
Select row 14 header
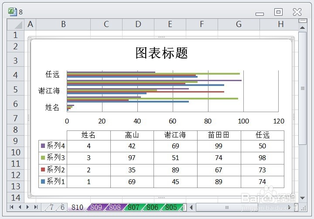click(15, 198)
